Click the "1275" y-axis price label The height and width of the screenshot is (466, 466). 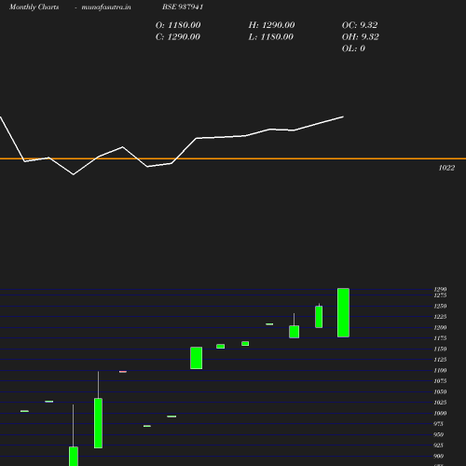click(x=440, y=295)
